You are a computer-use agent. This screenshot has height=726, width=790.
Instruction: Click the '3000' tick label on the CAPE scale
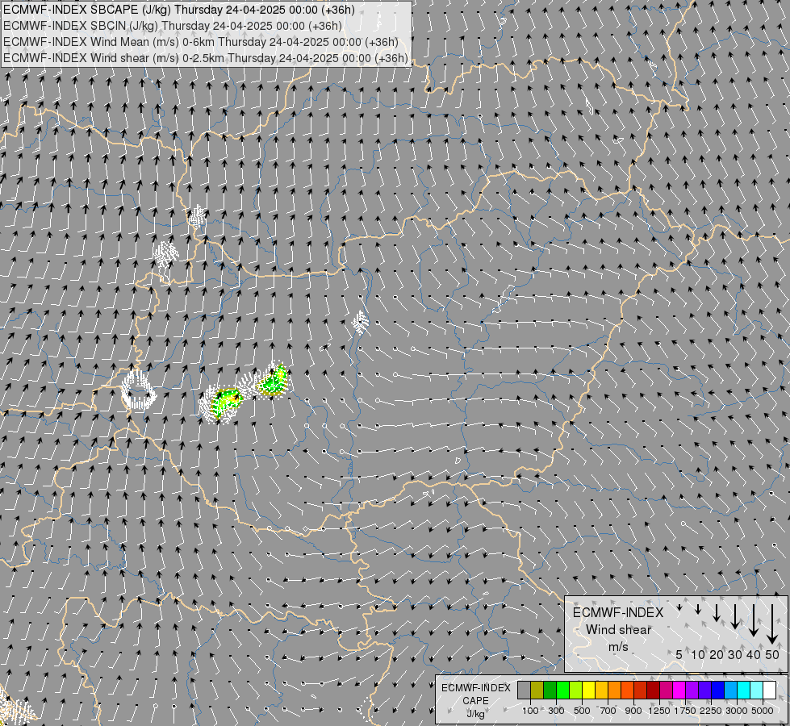coord(737,711)
